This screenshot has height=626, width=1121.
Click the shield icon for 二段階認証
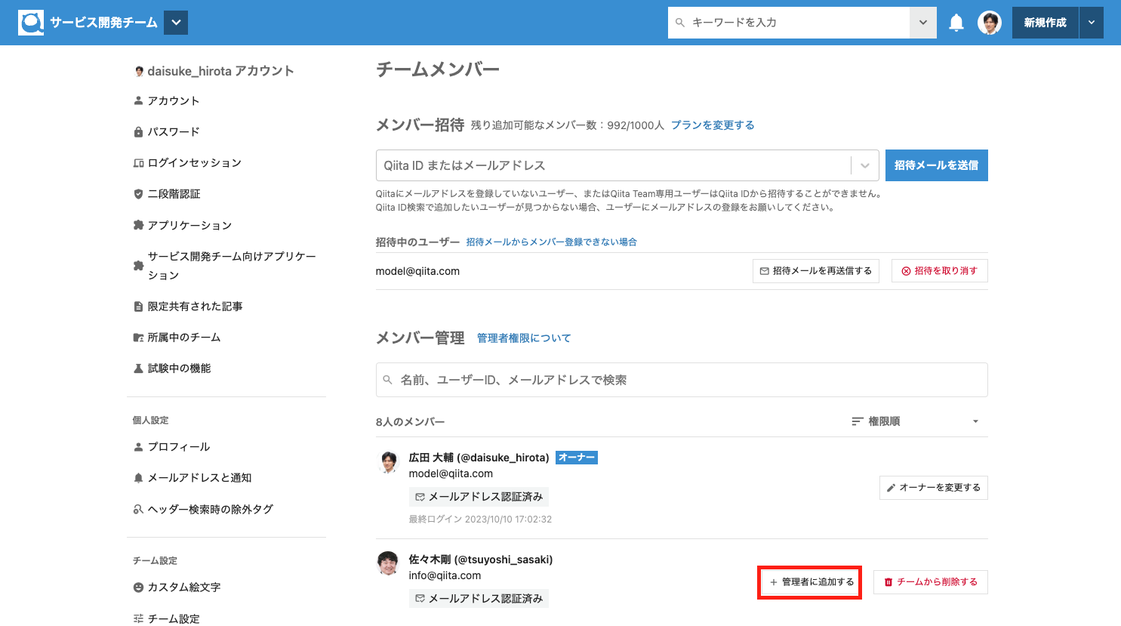click(138, 194)
